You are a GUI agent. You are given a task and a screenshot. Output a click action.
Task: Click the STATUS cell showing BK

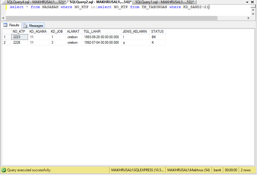point(158,37)
